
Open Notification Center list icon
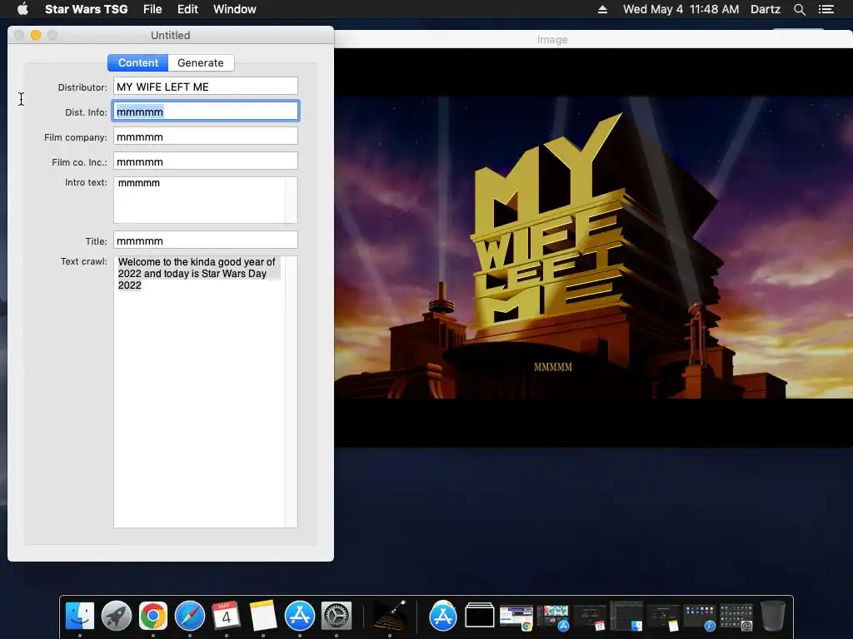click(x=826, y=9)
